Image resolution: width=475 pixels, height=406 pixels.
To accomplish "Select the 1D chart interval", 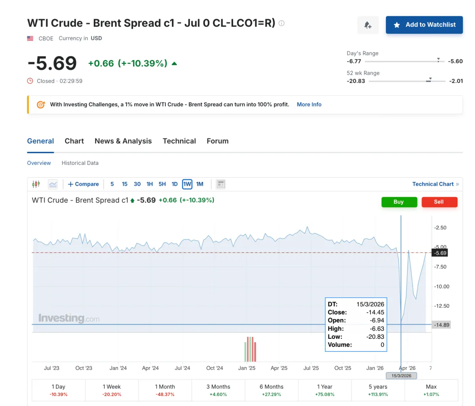I will pyautogui.click(x=175, y=184).
